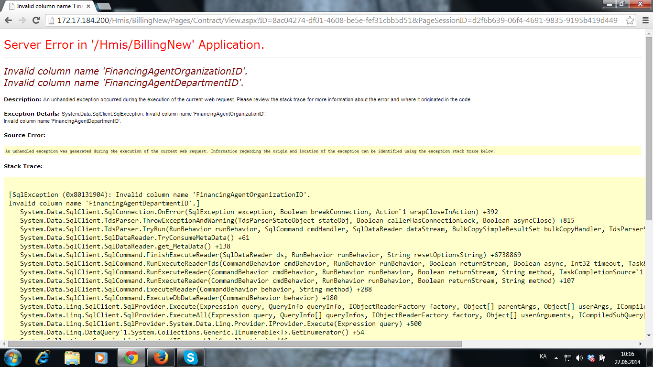The height and width of the screenshot is (367, 653).
Task: Open Windows Explorer folder in taskbar
Action: [72, 357]
